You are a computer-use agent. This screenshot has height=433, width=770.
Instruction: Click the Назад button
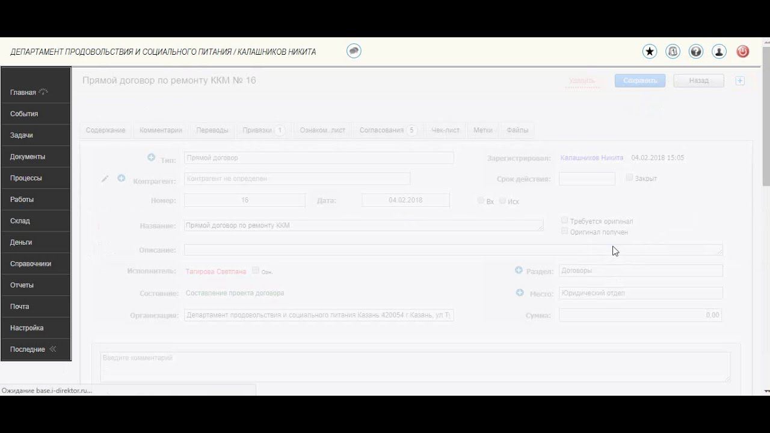pyautogui.click(x=698, y=81)
